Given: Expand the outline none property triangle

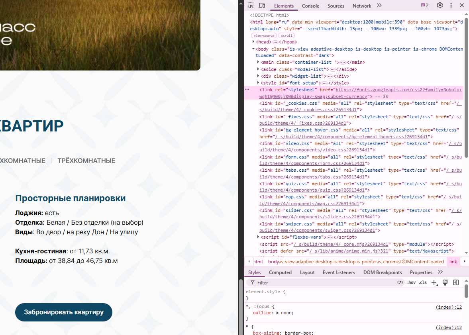Looking at the screenshot, I should (278, 313).
